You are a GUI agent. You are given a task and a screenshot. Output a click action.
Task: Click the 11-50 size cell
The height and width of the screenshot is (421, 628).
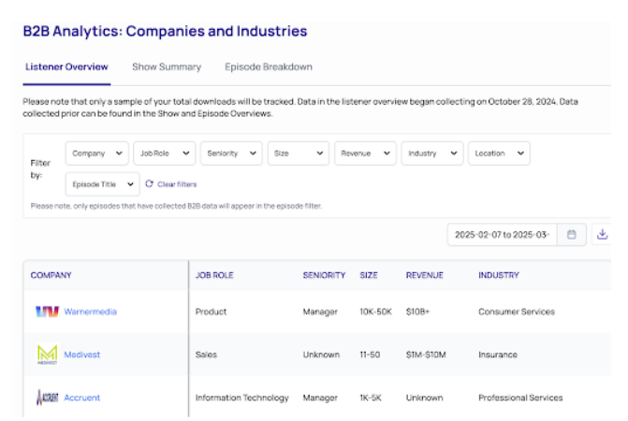click(370, 355)
